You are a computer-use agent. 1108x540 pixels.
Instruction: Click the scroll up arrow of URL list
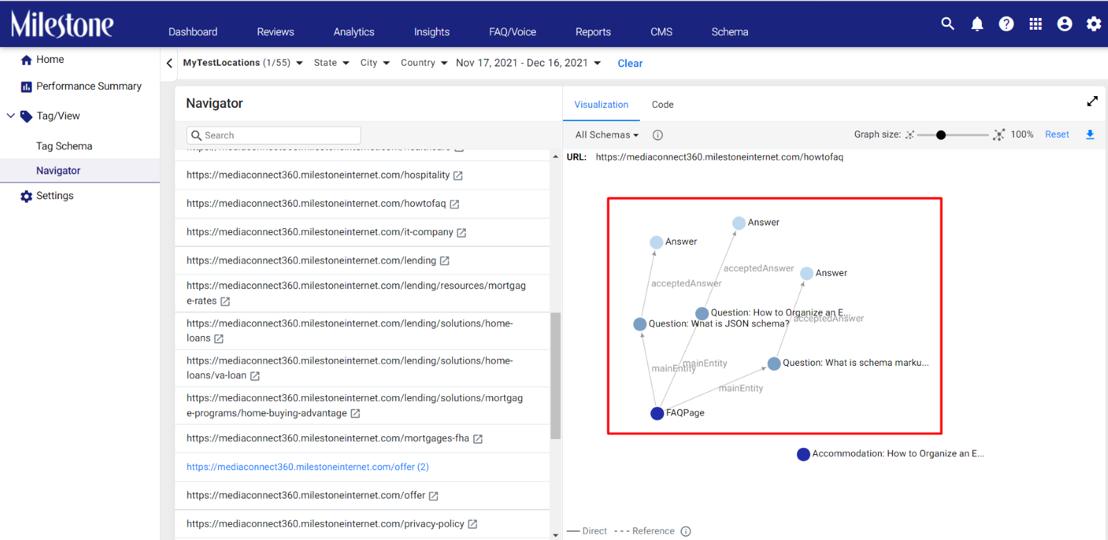pos(555,157)
